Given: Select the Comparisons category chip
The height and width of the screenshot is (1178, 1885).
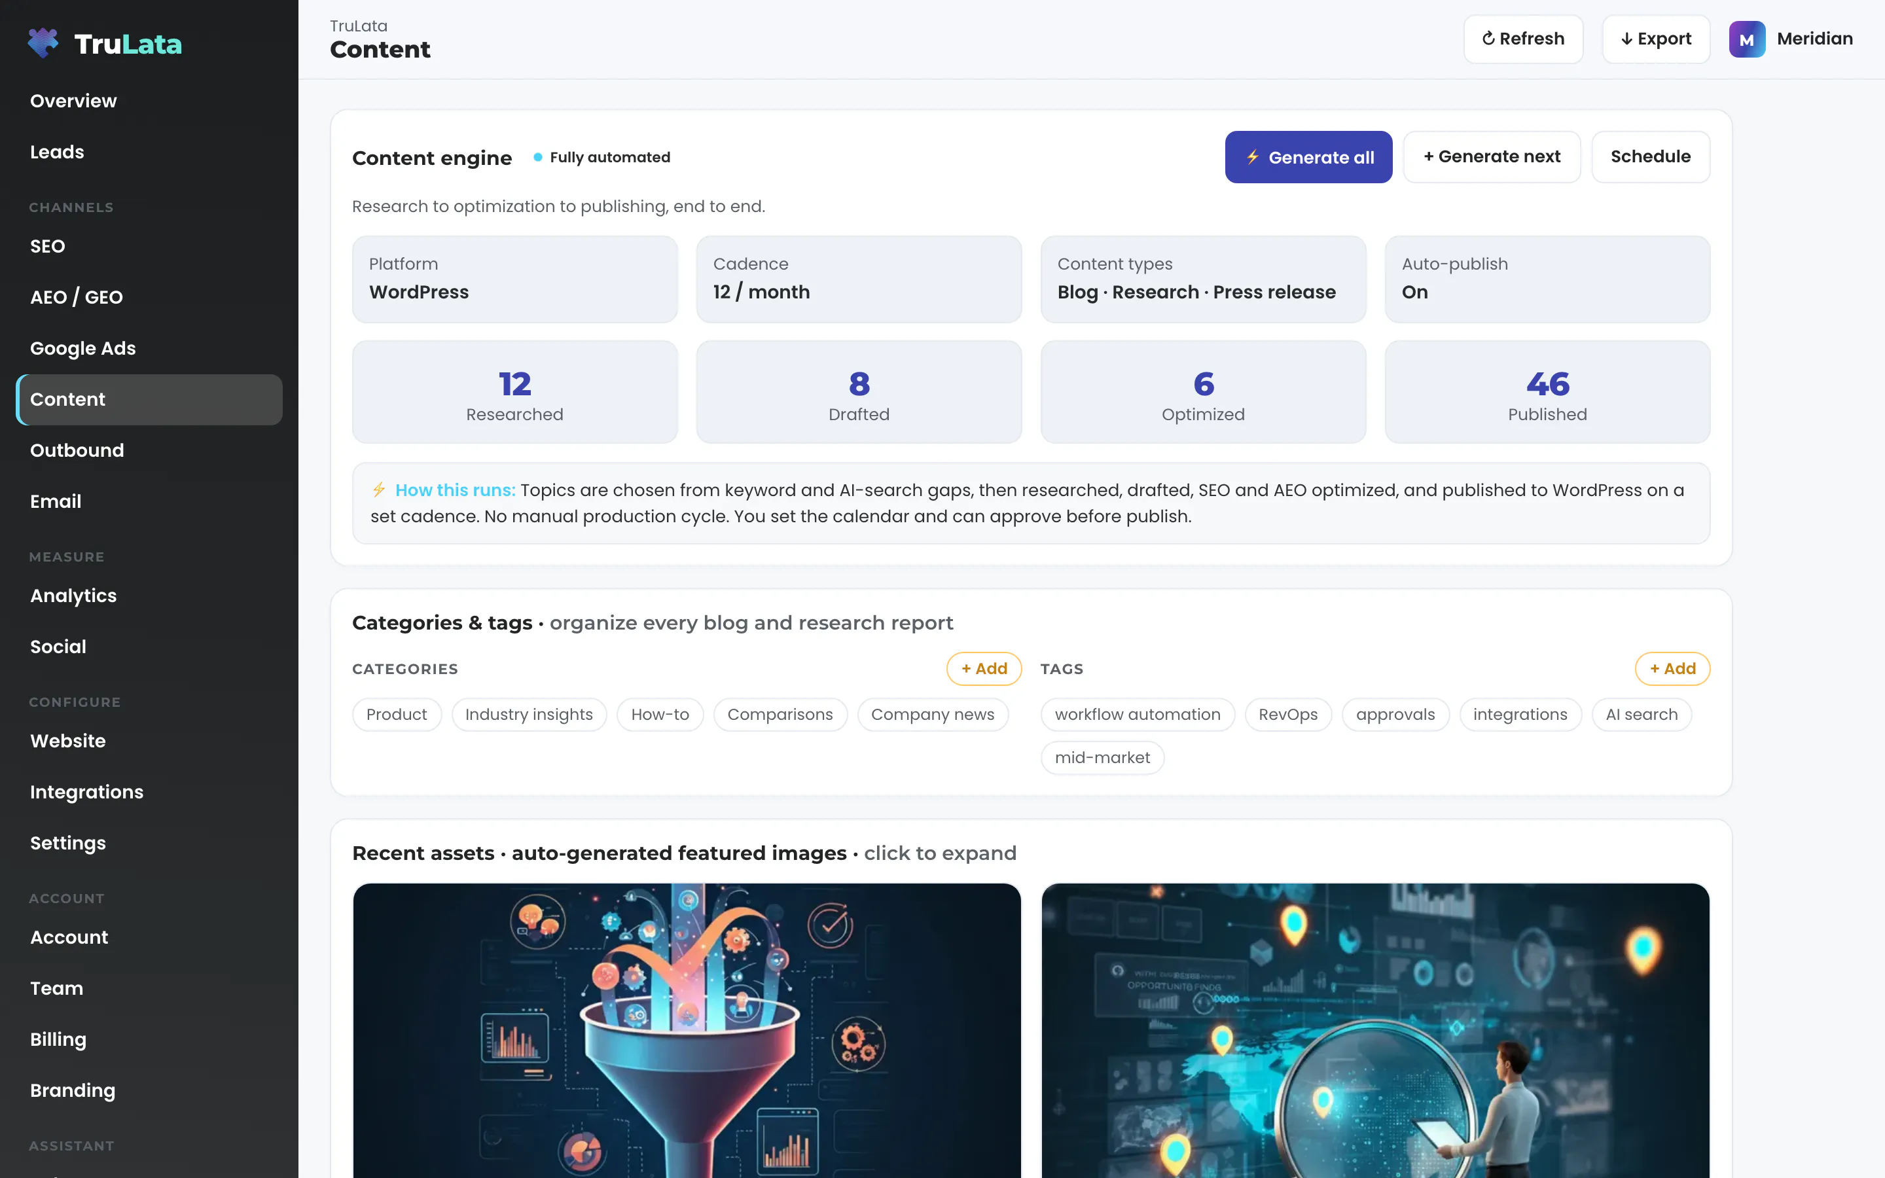Looking at the screenshot, I should point(780,715).
